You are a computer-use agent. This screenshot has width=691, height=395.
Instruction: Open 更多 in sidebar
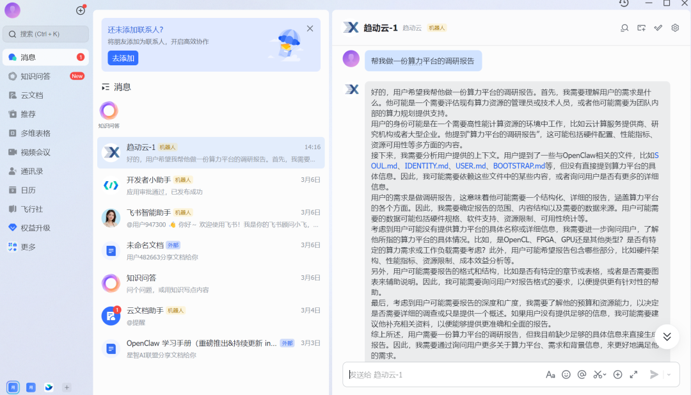pyautogui.click(x=46, y=247)
